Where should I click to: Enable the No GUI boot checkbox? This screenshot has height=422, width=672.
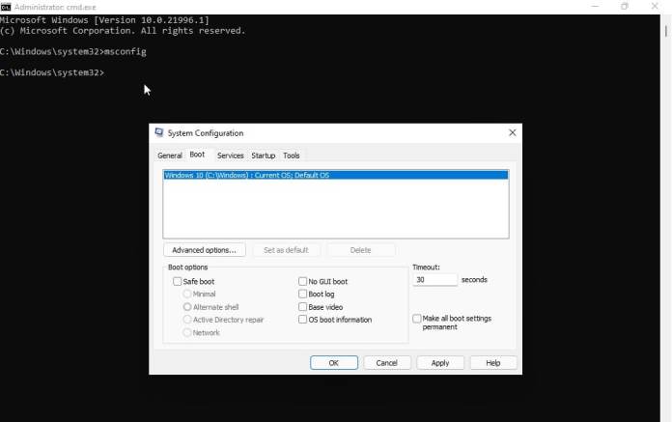302,281
